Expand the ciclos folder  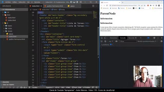pos(14,28)
